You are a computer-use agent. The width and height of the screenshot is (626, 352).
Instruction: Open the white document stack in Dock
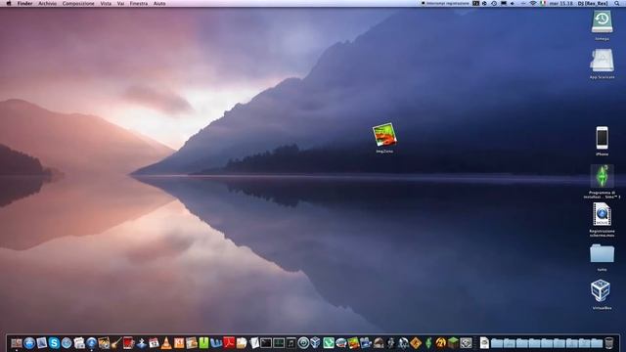click(484, 343)
